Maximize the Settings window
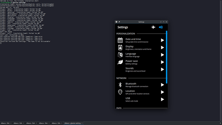The height and width of the screenshot is (125, 222). (163, 22)
